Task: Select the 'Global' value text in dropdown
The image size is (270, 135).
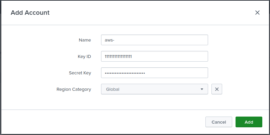Action: point(113,89)
